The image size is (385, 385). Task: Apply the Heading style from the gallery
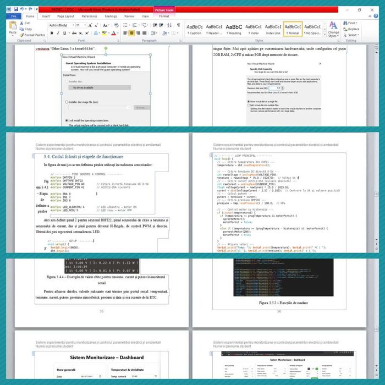(234, 29)
